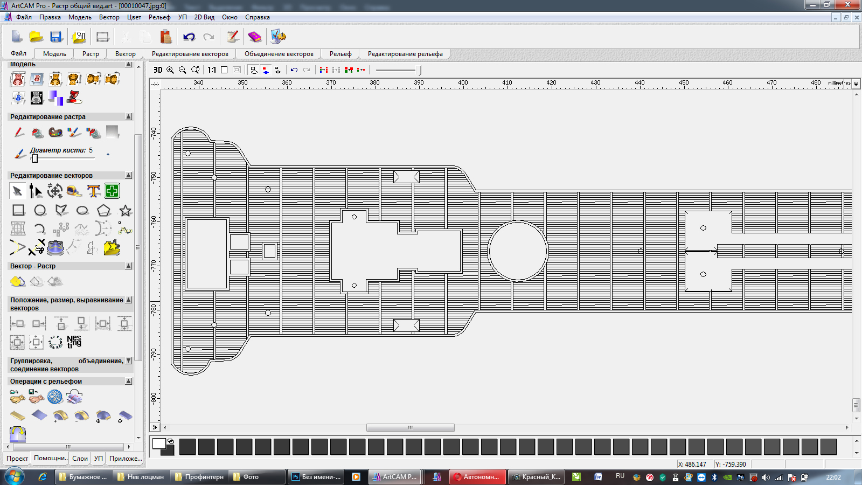Open the Рельеф menu

coord(159,17)
